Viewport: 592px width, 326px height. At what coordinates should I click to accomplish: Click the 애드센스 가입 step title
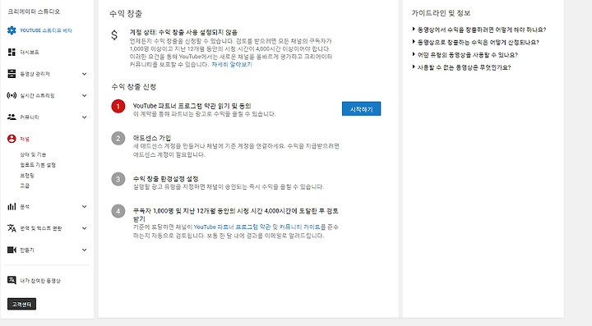(152, 138)
